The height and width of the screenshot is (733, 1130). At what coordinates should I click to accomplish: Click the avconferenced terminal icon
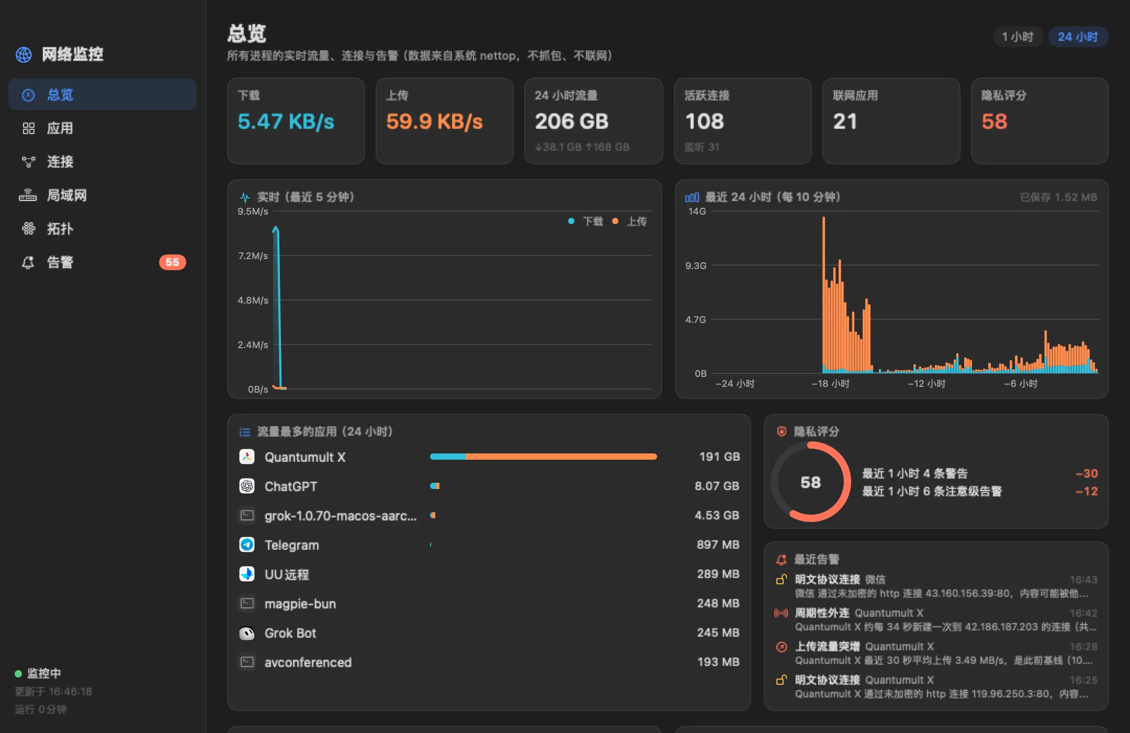coord(247,662)
